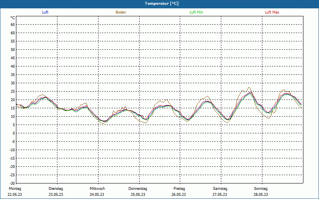The height and width of the screenshot is (199, 319).
Task: Click the blue Luft legend label
Action: tap(45, 12)
